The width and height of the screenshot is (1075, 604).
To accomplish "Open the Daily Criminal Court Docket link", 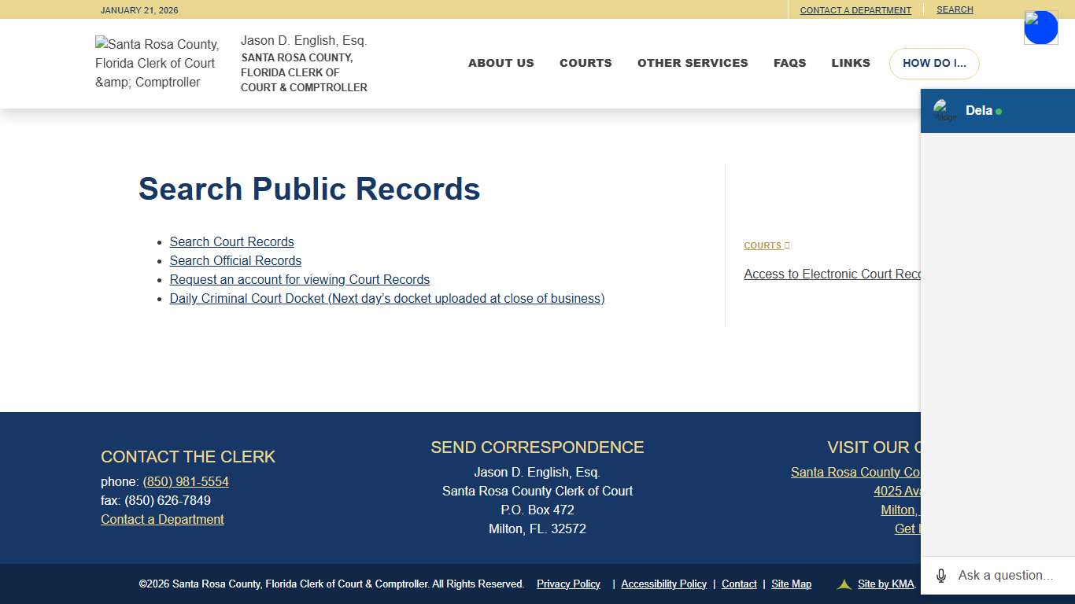I will pyautogui.click(x=387, y=298).
